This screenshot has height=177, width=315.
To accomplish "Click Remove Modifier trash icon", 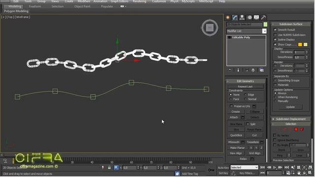I will point(253,70).
